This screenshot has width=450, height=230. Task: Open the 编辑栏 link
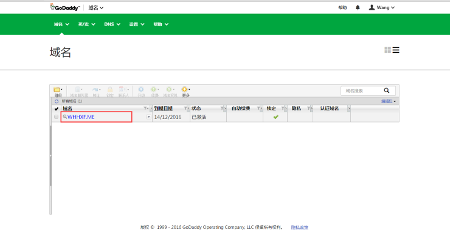(x=387, y=101)
